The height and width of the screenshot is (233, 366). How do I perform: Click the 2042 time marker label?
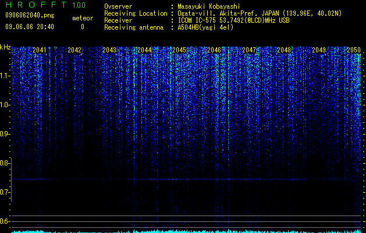click(74, 50)
